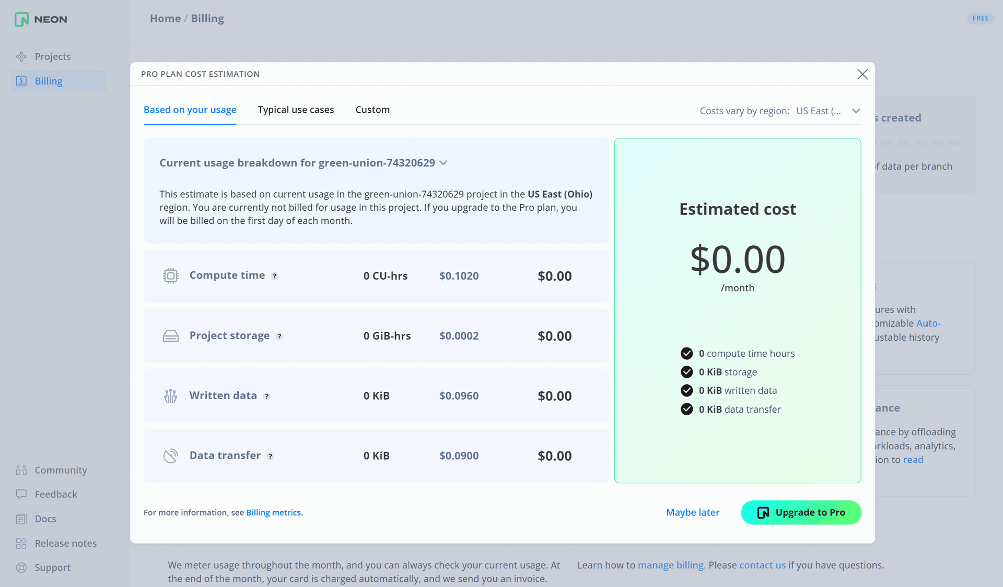Switch to the Custom tab
The height and width of the screenshot is (587, 1003).
coord(372,110)
